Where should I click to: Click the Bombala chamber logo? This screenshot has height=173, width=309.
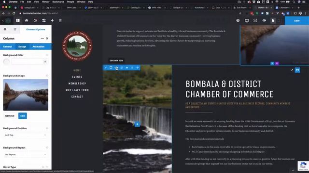coord(77,46)
